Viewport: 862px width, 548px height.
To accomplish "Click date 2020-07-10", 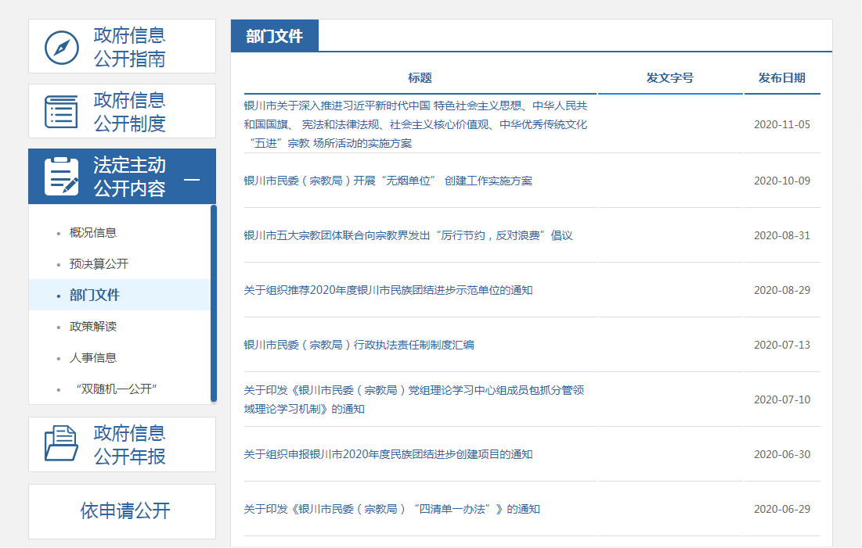I will point(781,399).
